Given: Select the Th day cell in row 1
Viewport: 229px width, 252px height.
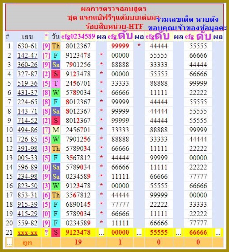Looking at the screenshot, I should pos(56,46).
